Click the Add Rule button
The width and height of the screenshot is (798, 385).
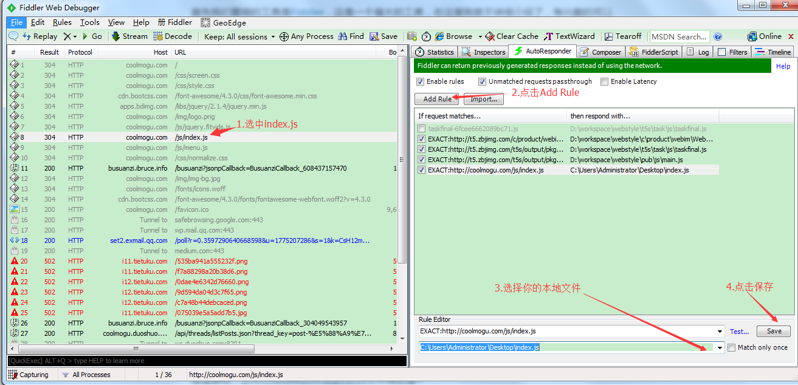[437, 99]
